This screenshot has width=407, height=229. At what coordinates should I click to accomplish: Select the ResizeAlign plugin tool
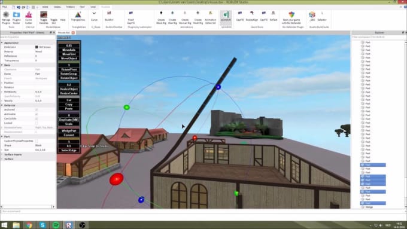coord(251,16)
